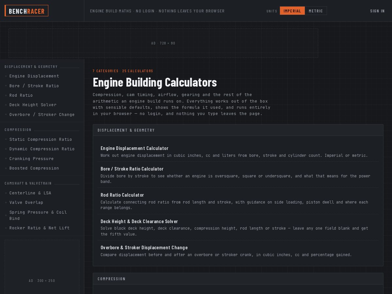Open Static Compression Ratio sidebar link

click(x=42, y=139)
